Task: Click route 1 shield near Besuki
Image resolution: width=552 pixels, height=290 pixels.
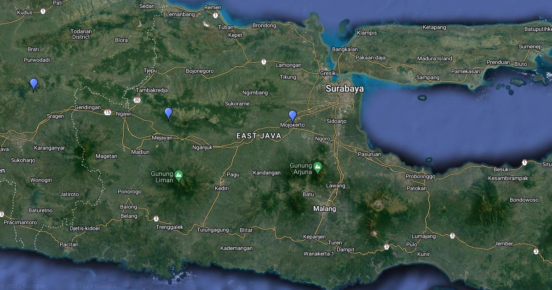Action: point(524,162)
